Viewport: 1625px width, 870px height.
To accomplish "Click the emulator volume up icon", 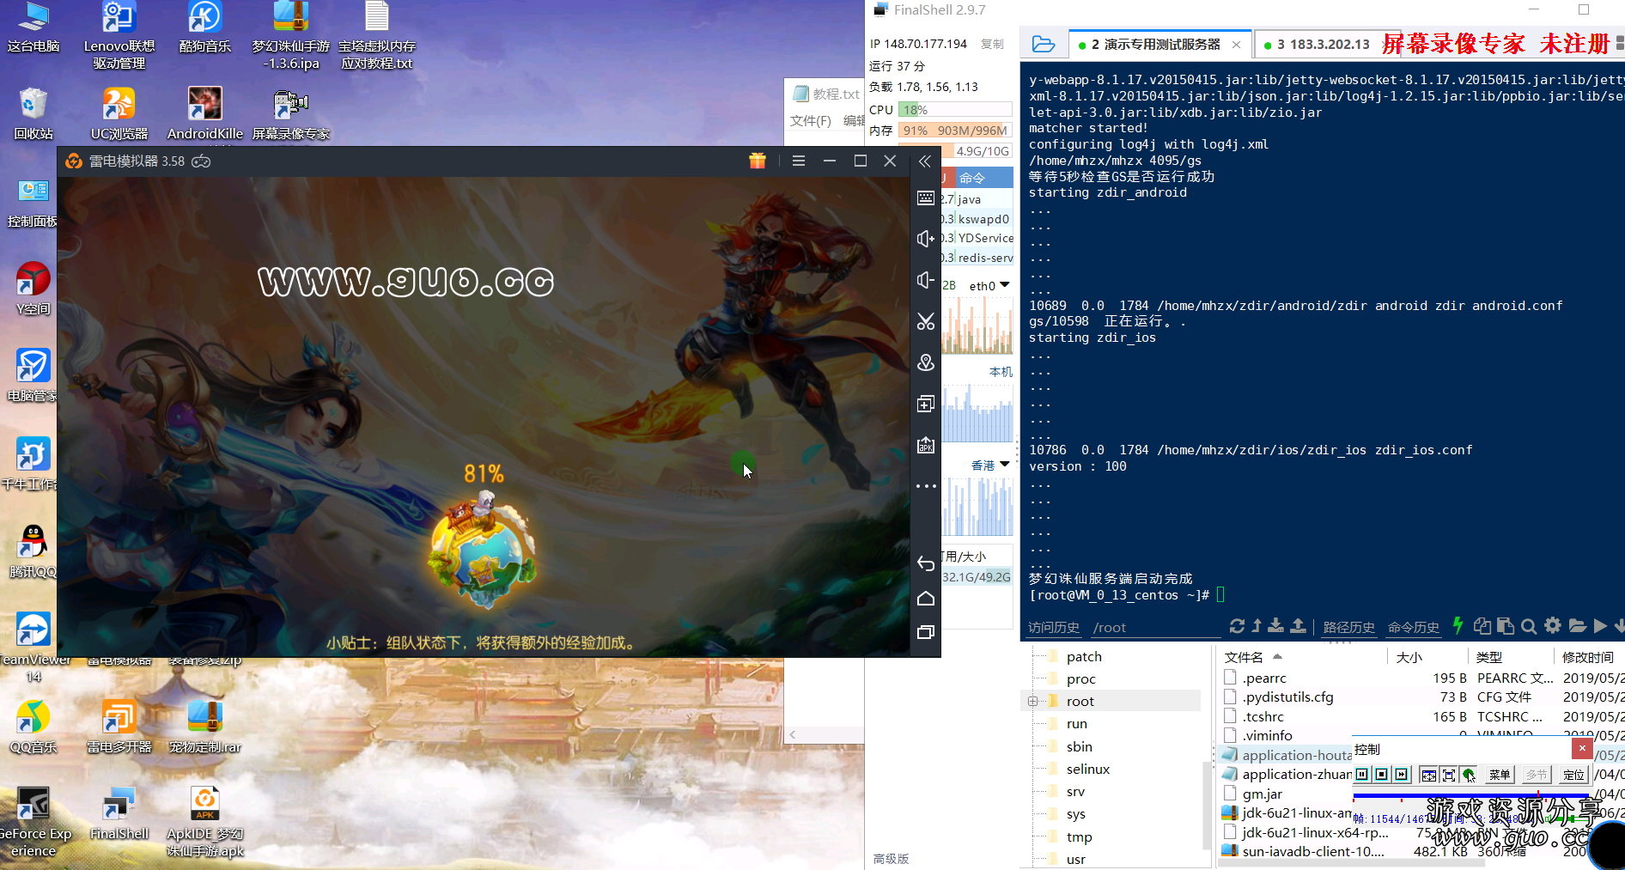I will pyautogui.click(x=925, y=239).
